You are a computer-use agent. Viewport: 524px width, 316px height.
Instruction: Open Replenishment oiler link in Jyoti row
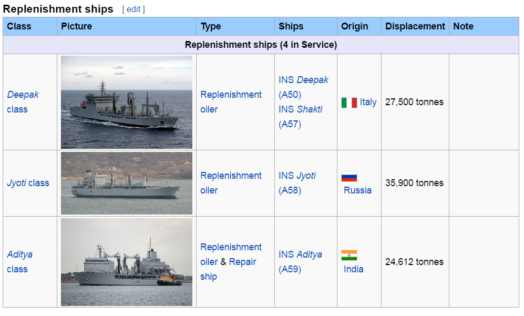point(231,183)
